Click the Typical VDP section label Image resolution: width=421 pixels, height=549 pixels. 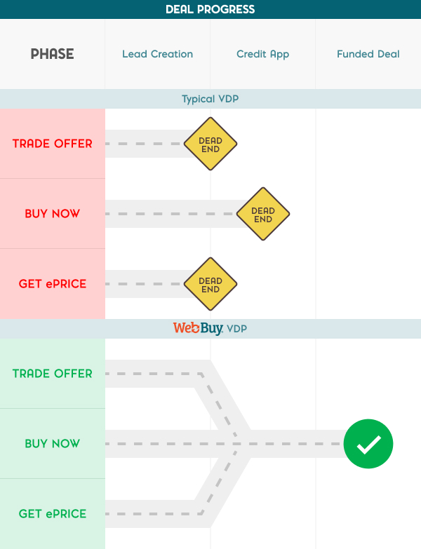[210, 99]
